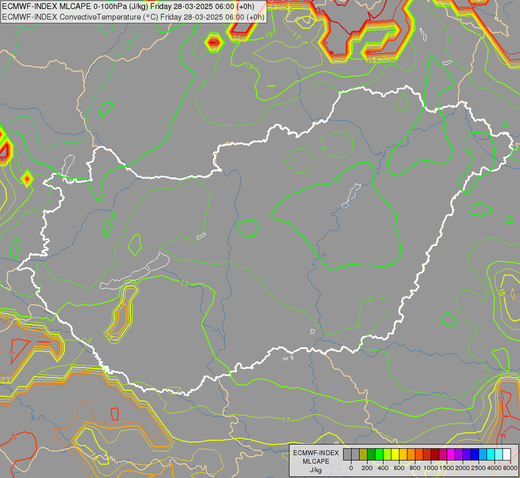Select the pure blue legend swatch

[475, 454]
